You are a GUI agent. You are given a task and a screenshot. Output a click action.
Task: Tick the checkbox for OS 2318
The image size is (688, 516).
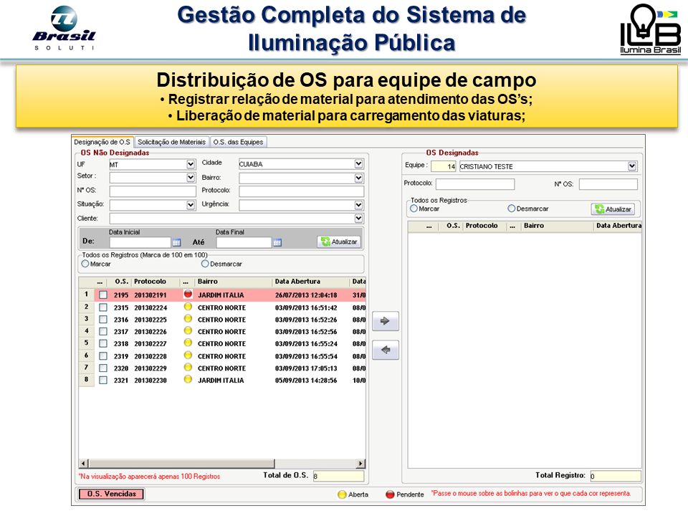(x=103, y=343)
